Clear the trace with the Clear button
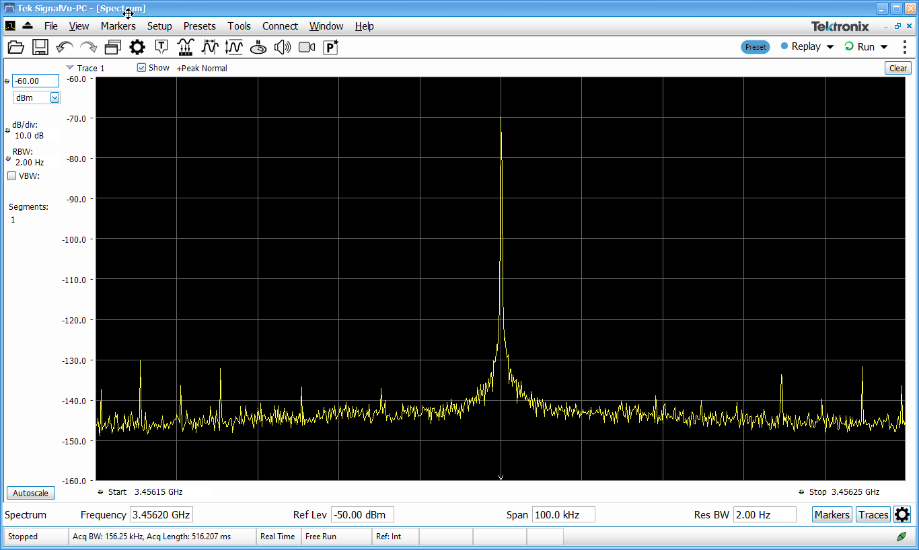This screenshot has width=919, height=550. [x=898, y=68]
